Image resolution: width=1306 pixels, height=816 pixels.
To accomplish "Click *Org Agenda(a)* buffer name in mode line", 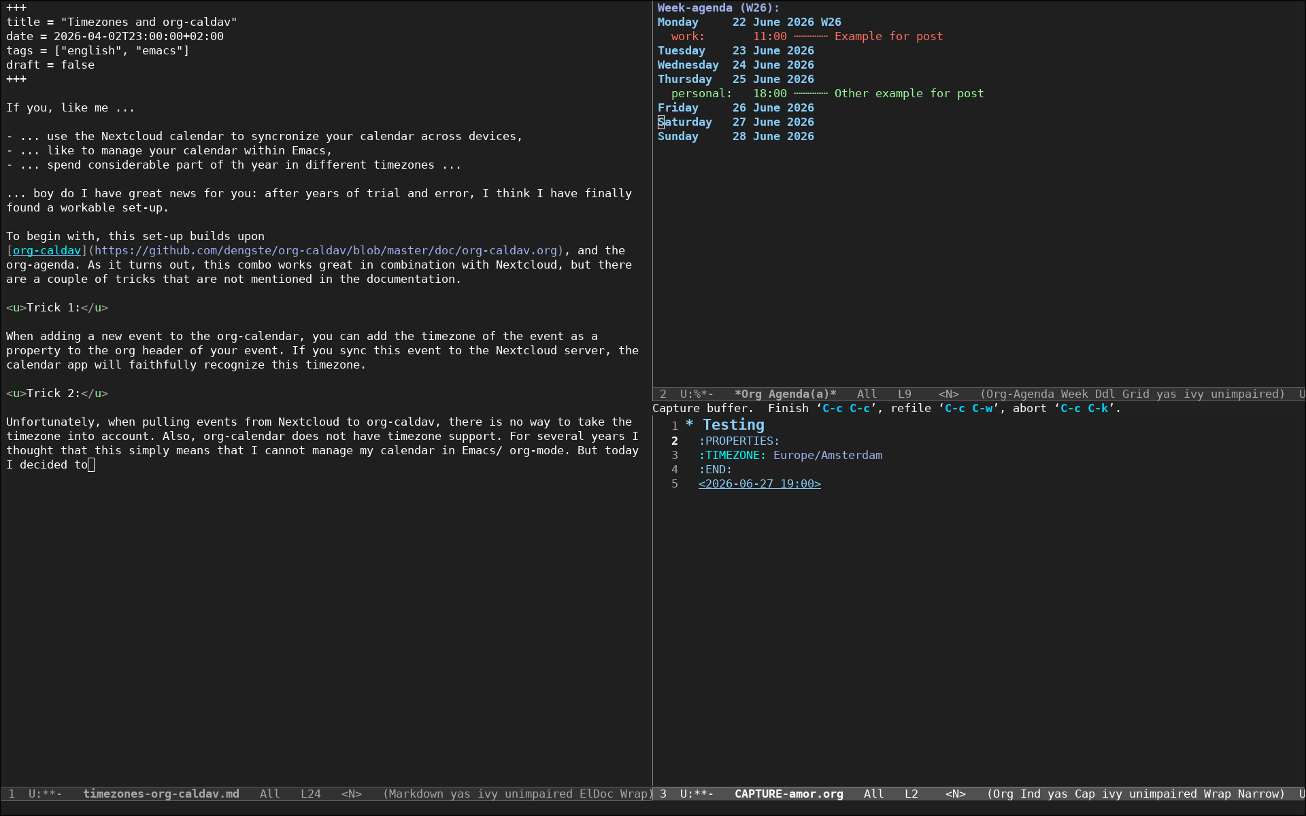I will coord(785,394).
